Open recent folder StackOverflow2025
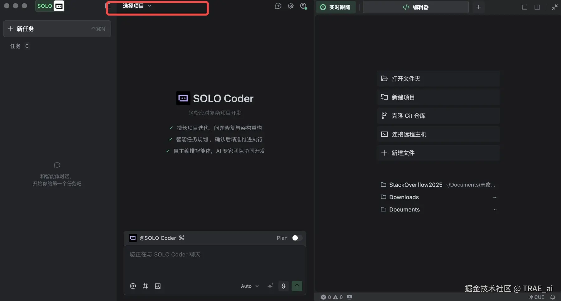 point(438,185)
